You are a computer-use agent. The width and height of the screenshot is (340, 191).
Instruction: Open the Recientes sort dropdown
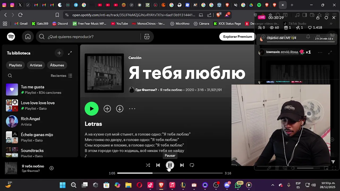click(x=61, y=76)
